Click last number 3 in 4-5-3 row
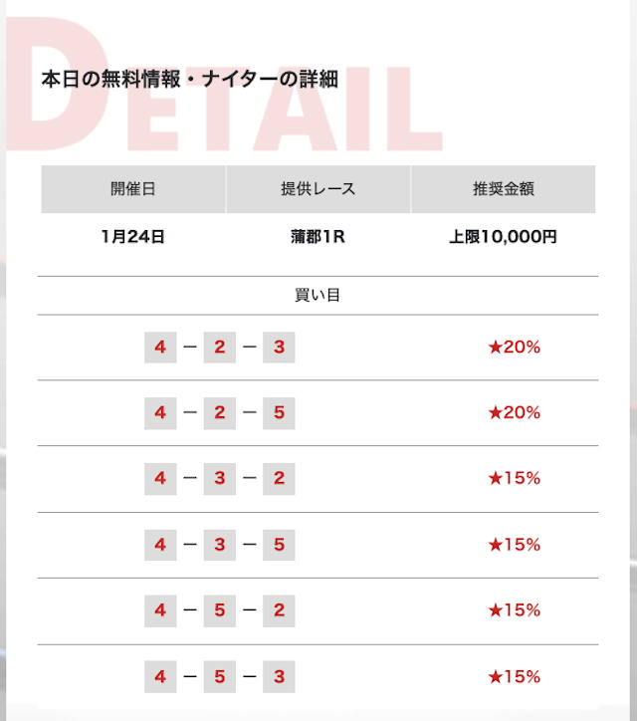The height and width of the screenshot is (721, 637). pyautogui.click(x=279, y=677)
